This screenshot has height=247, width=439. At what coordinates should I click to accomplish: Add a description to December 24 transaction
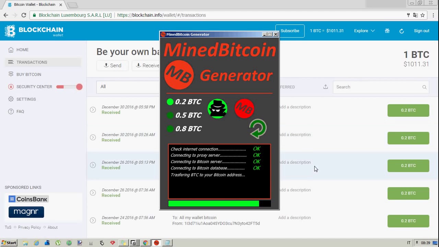(x=294, y=217)
